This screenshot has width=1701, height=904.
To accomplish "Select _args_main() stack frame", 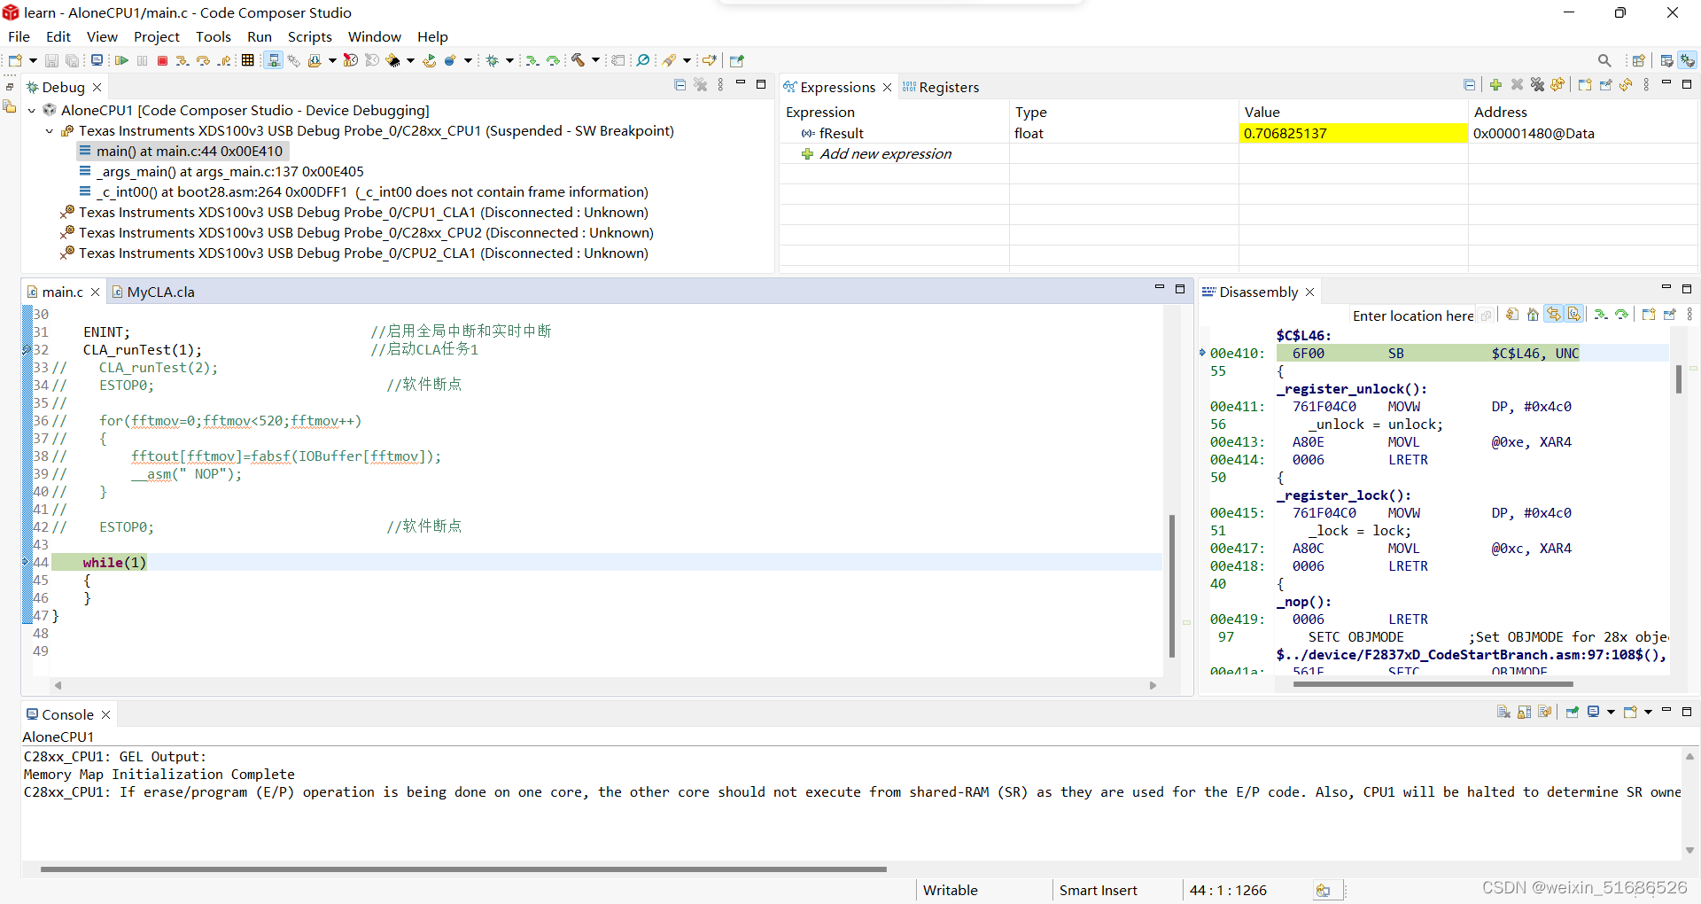I will pyautogui.click(x=230, y=171).
